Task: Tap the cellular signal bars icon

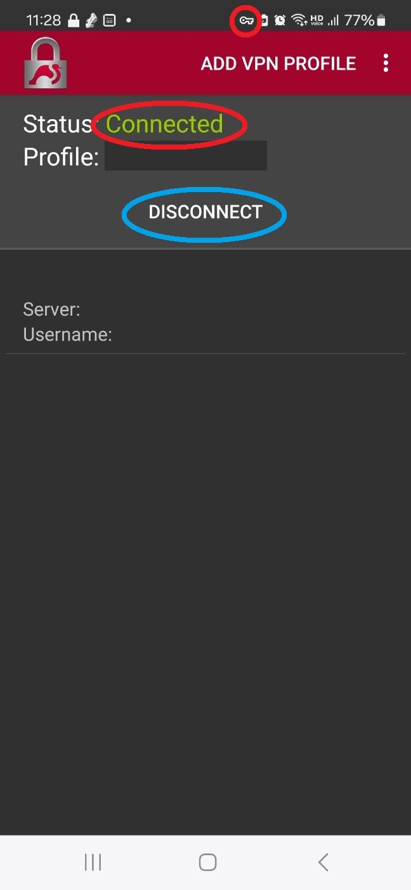Action: (x=333, y=20)
